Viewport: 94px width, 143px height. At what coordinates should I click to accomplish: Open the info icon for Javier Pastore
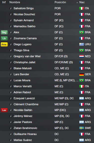[11, 122]
